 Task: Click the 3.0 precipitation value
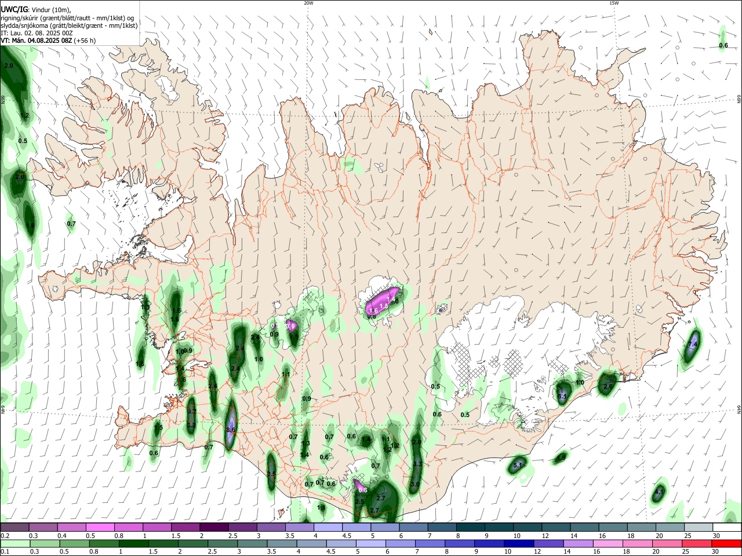tap(415, 484)
